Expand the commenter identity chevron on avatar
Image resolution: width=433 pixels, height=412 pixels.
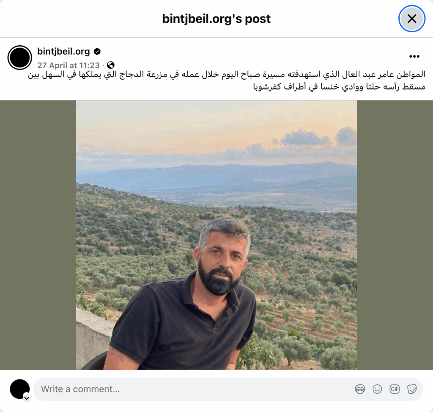[x=27, y=398]
